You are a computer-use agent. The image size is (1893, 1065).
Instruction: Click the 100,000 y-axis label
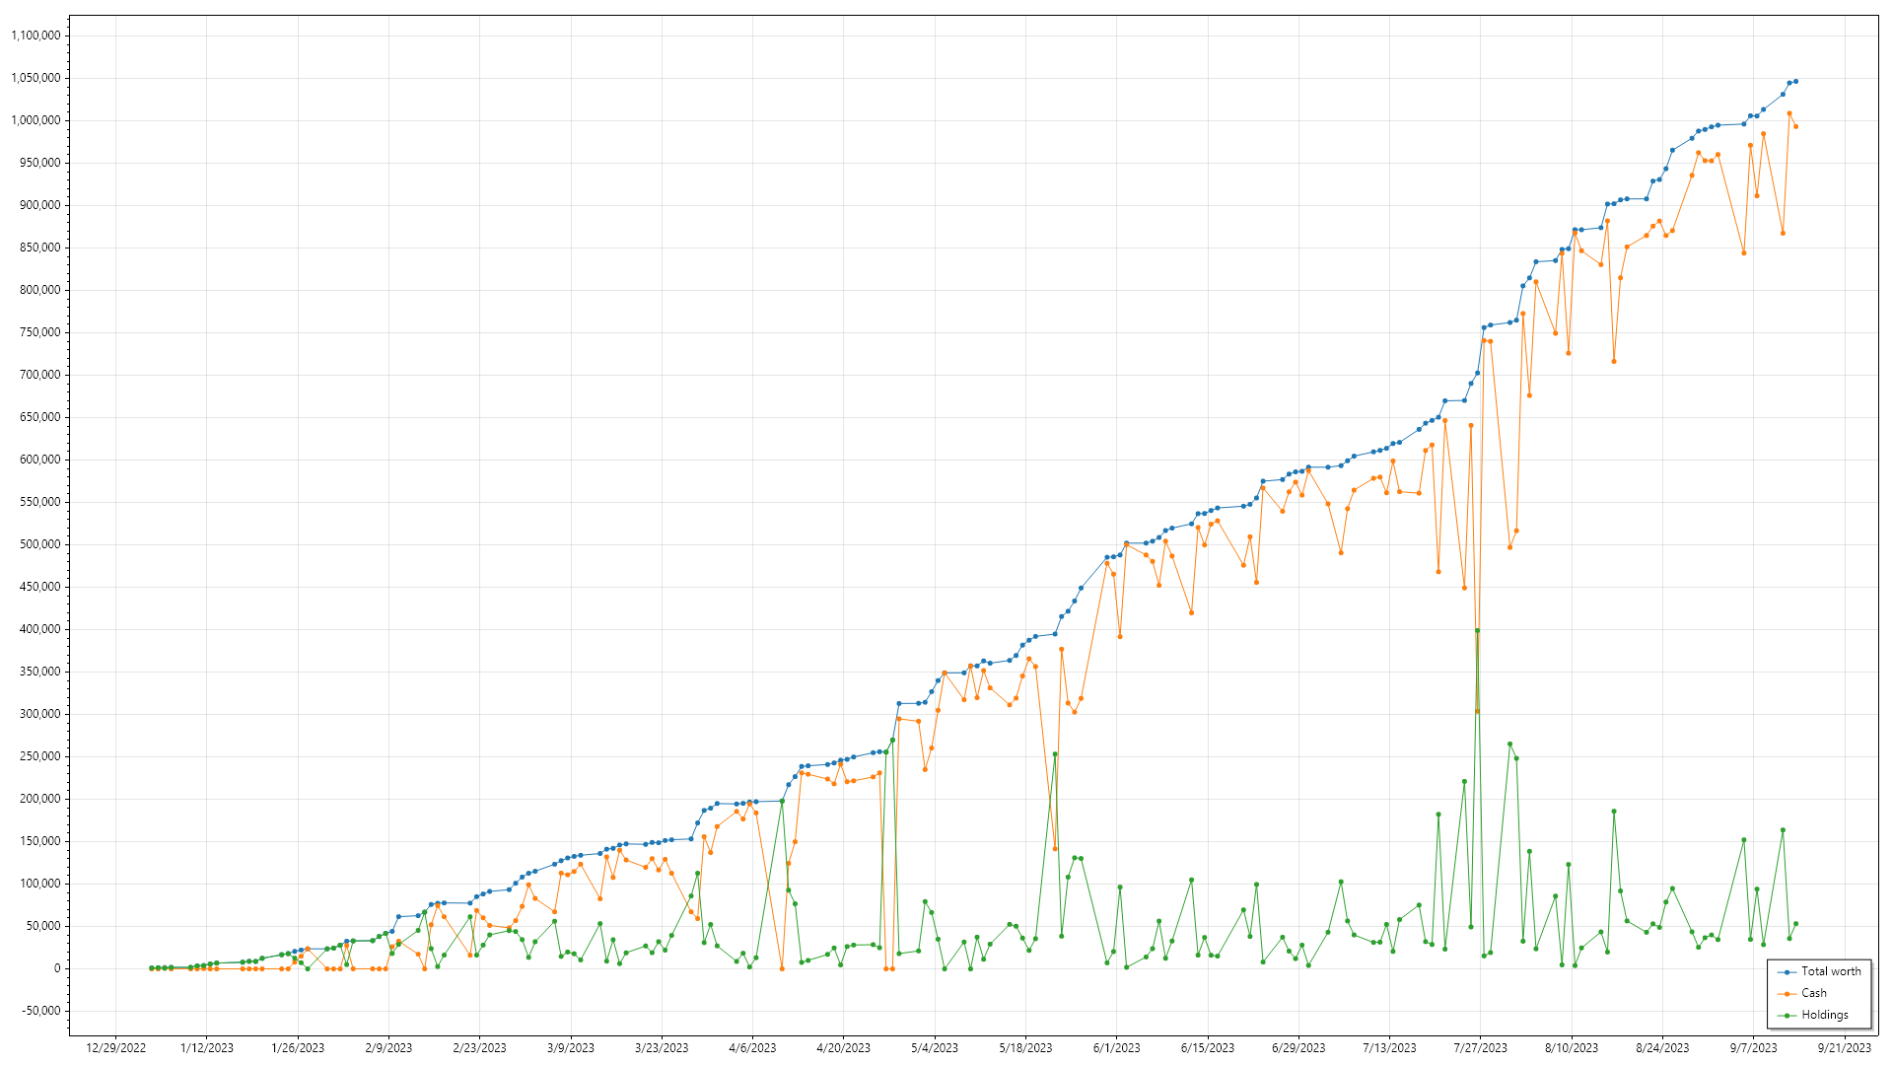[40, 884]
